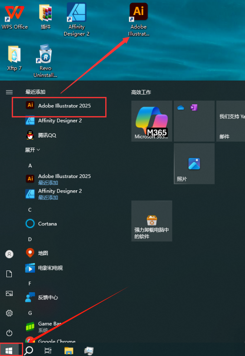Launch 腾讯QQ from recently added

click(x=41, y=135)
